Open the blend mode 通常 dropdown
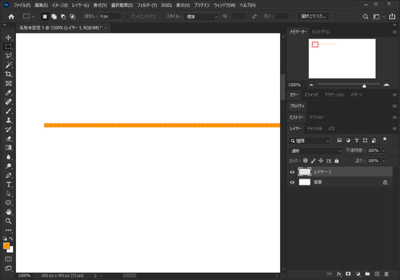This screenshot has width=400, height=280. coord(315,151)
